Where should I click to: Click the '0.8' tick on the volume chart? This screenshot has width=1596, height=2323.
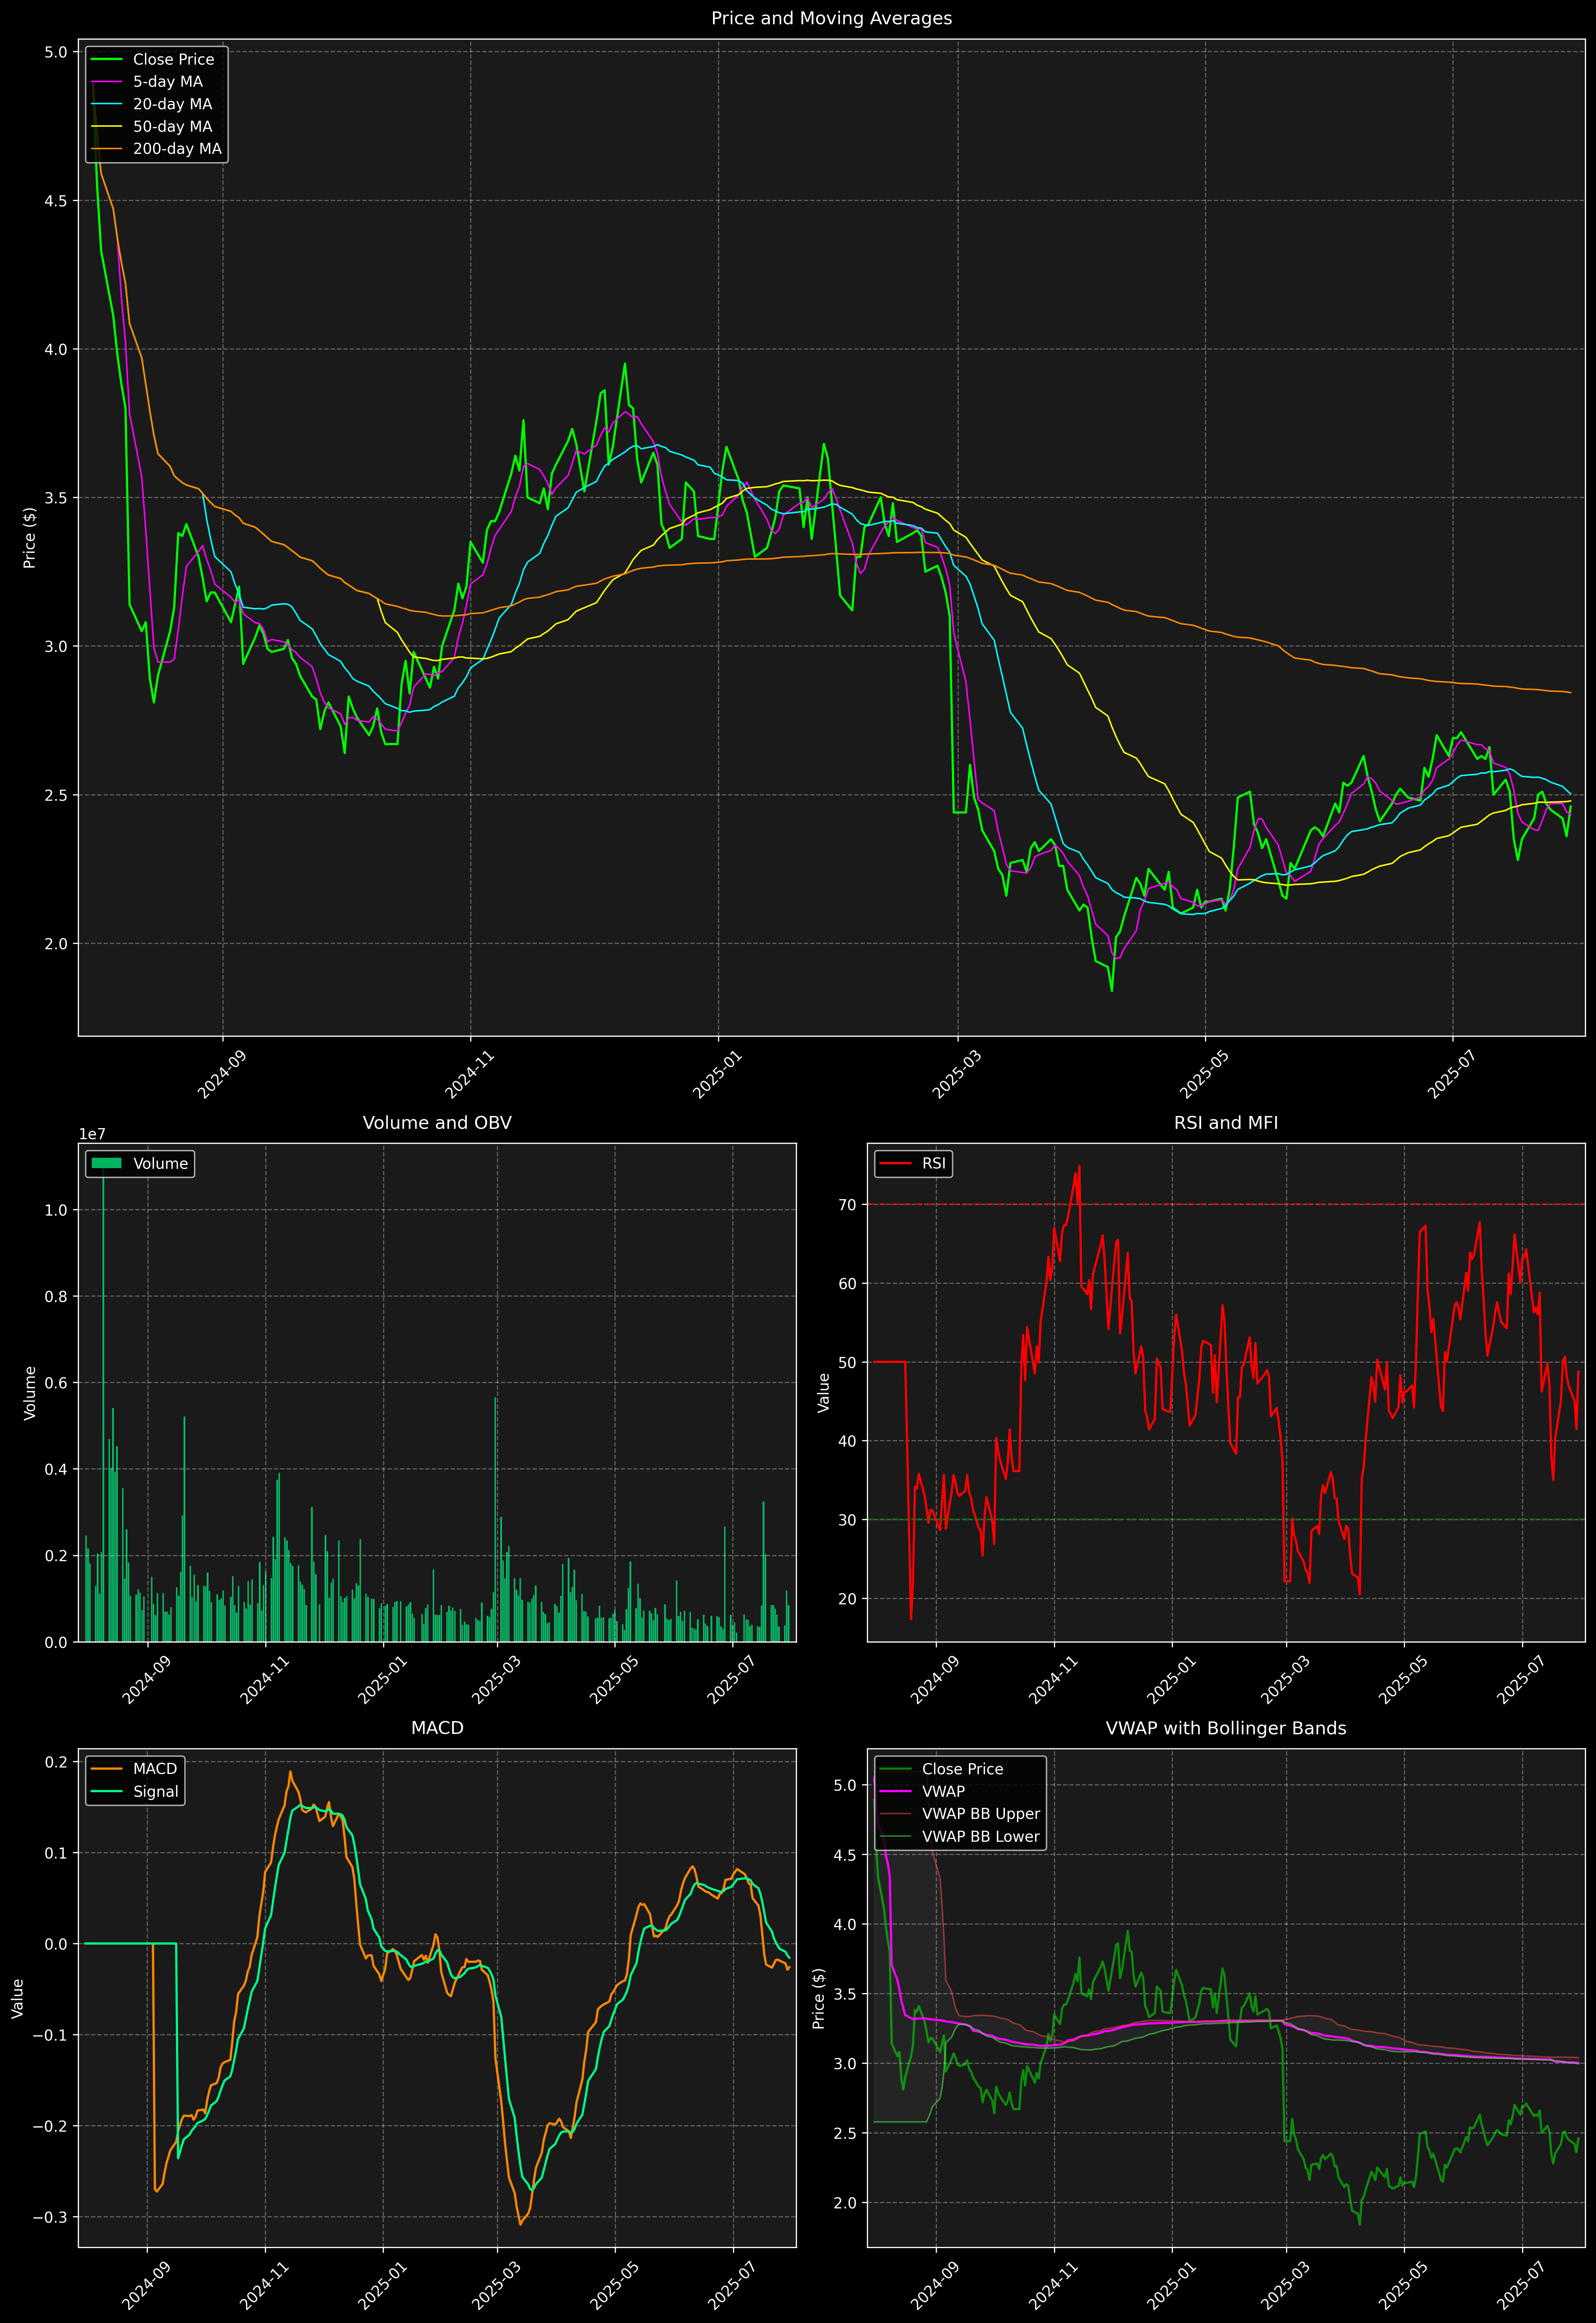(x=56, y=1296)
